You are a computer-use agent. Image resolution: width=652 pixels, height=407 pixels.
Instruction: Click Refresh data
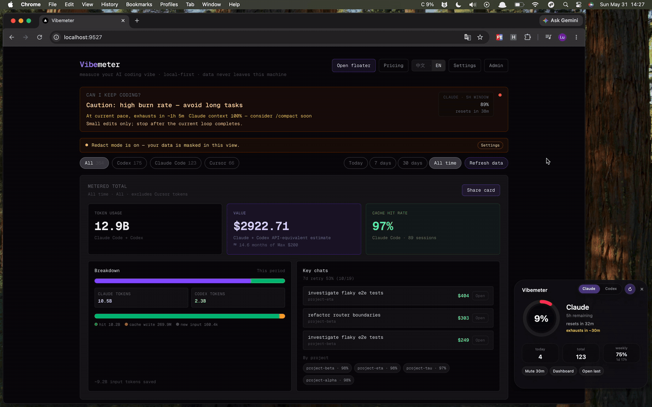[486, 163]
